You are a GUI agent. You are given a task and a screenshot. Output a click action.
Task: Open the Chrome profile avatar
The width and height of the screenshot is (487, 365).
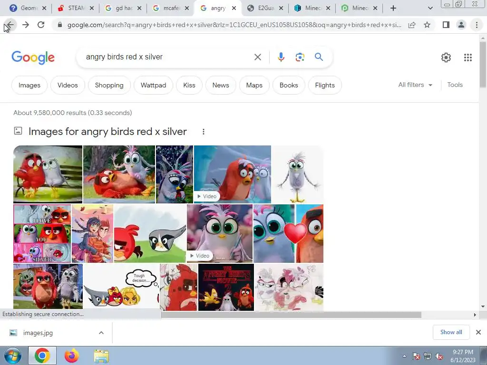[461, 25]
